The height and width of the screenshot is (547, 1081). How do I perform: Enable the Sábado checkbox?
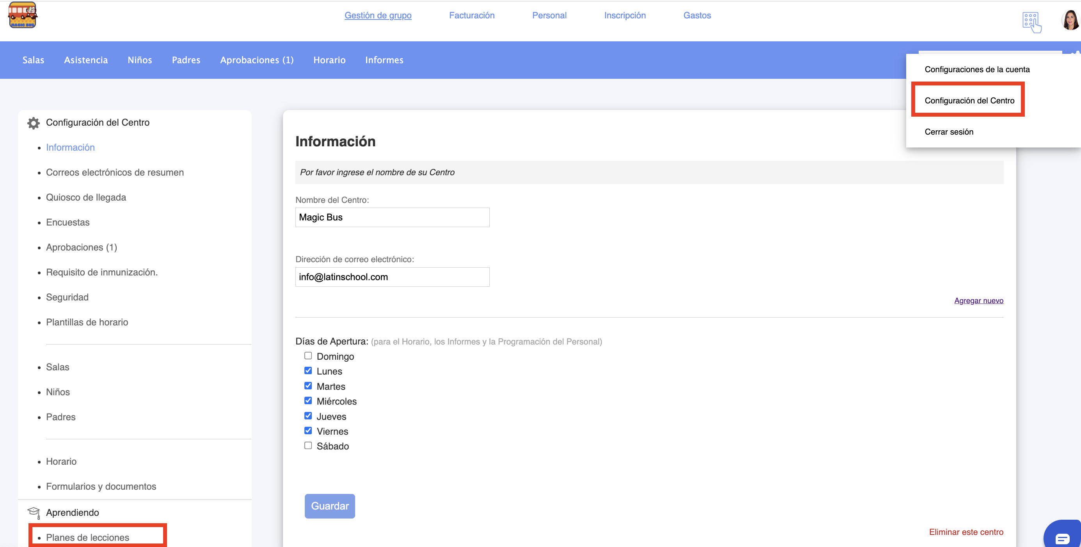coord(308,446)
